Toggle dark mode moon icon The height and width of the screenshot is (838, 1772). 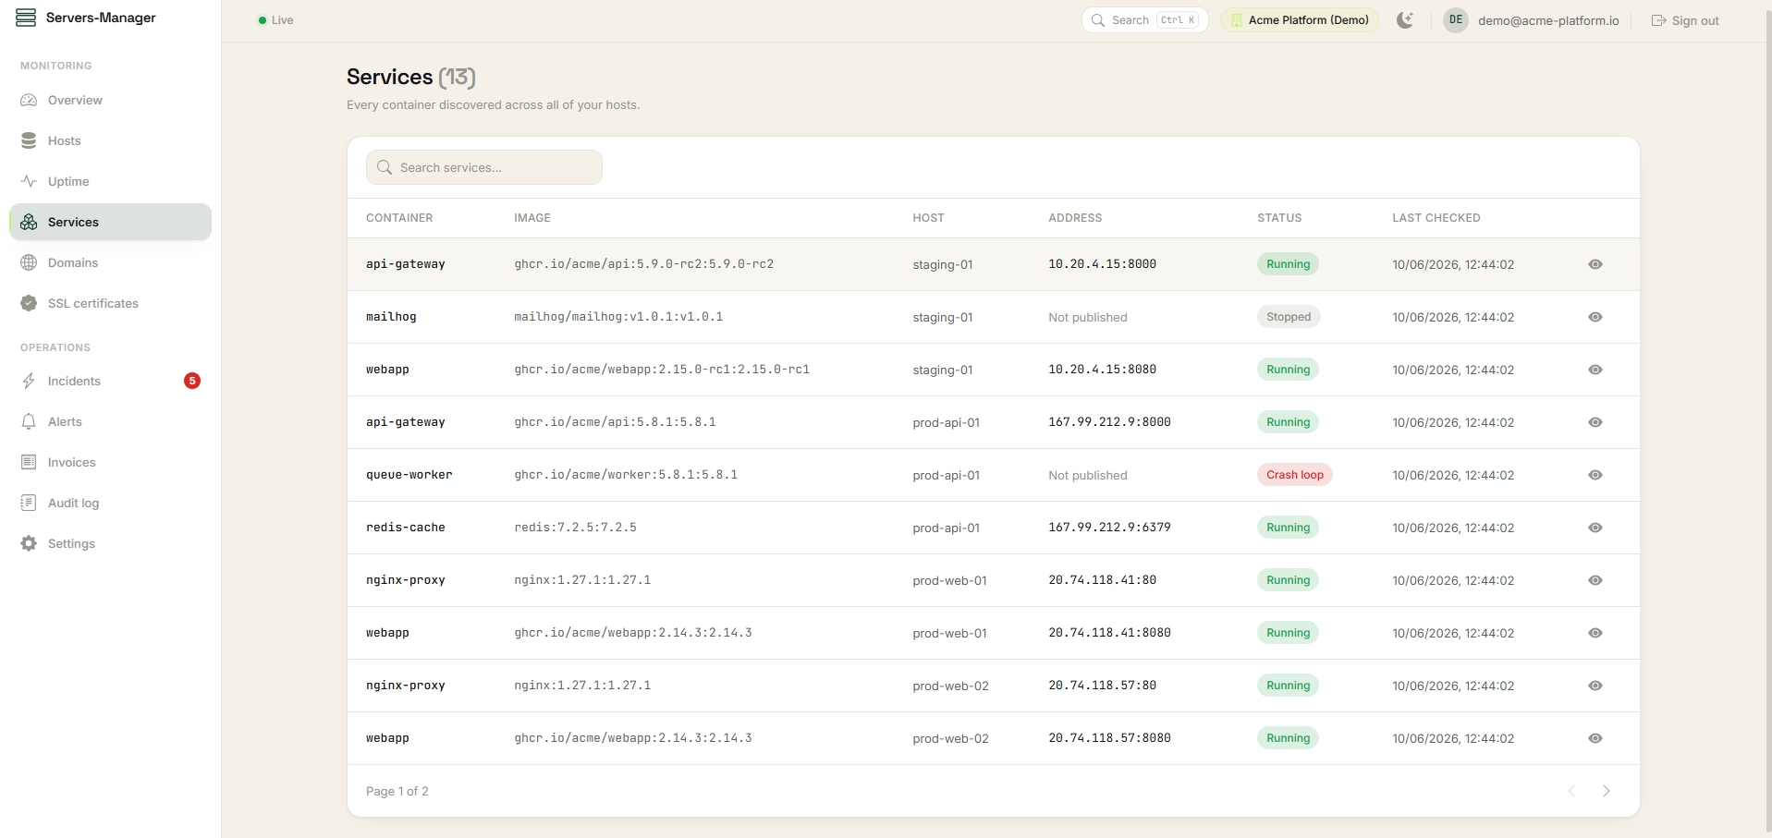point(1405,20)
